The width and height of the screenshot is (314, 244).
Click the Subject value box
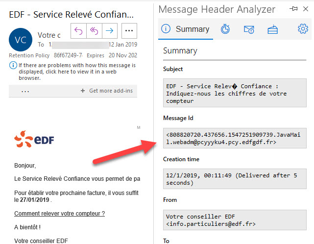235,93
